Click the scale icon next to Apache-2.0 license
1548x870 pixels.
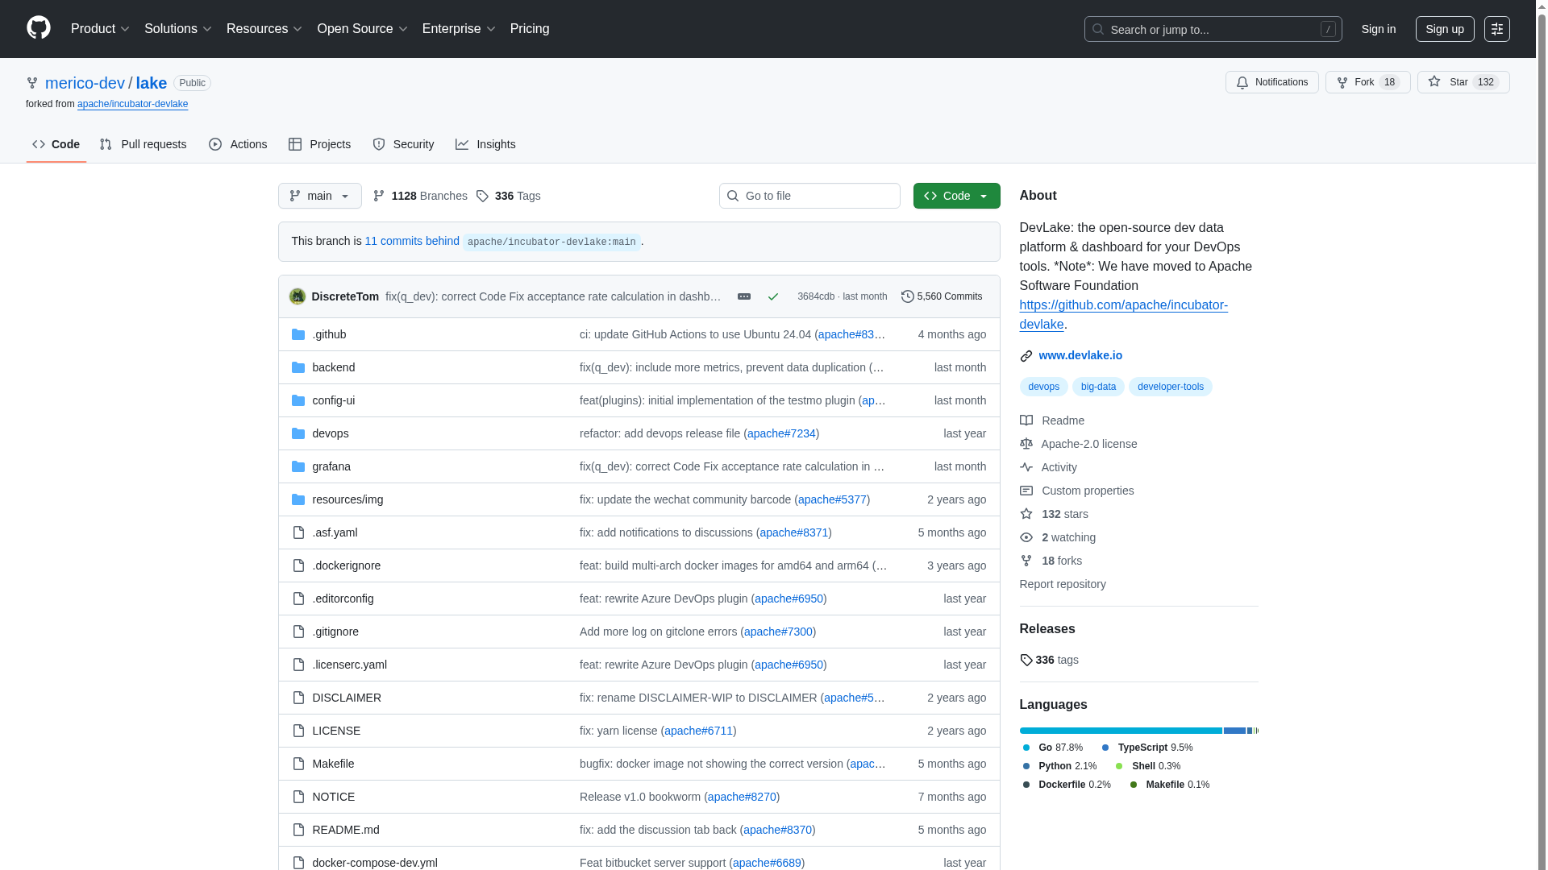(1026, 444)
